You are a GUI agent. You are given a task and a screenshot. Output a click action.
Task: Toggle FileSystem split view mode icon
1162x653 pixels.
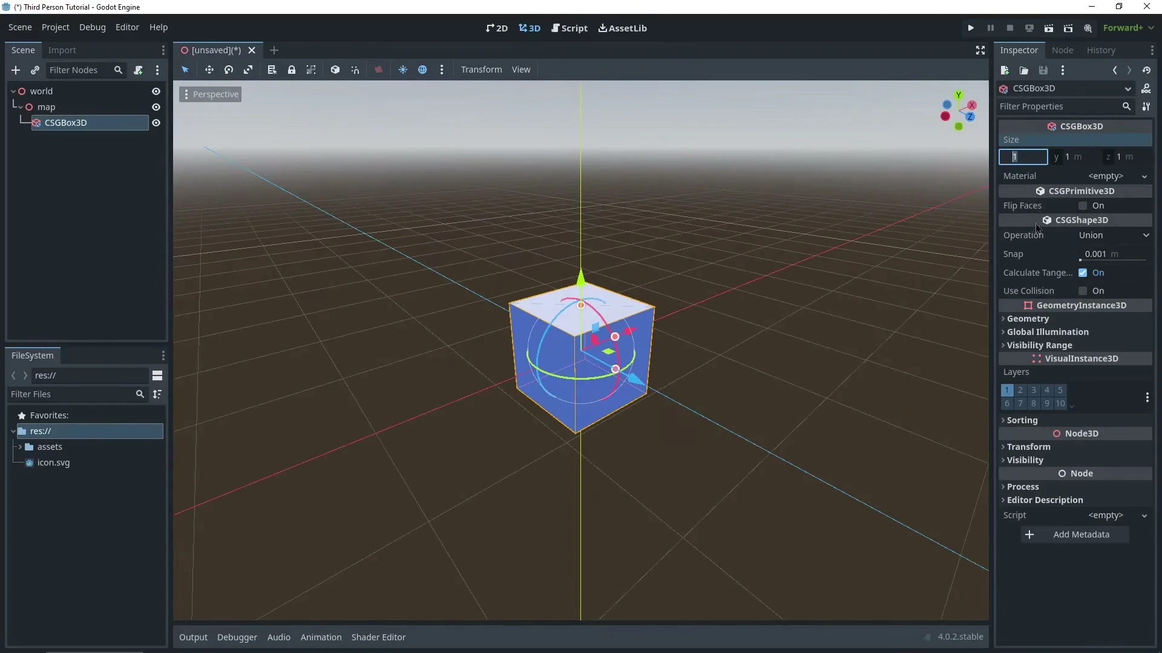pyautogui.click(x=157, y=375)
